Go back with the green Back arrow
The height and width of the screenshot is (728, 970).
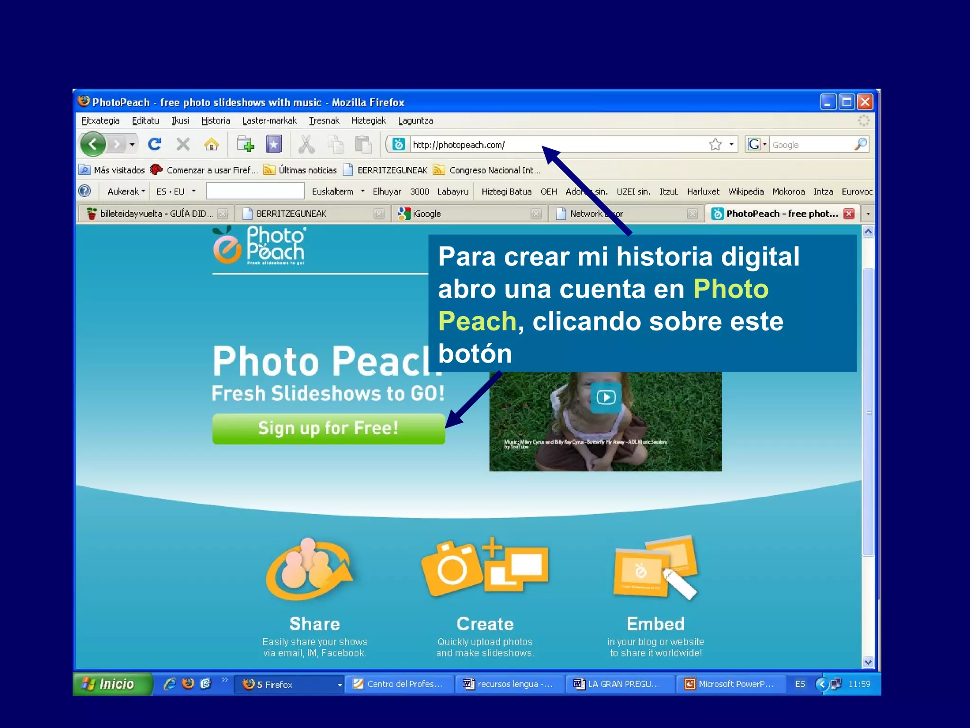click(93, 144)
